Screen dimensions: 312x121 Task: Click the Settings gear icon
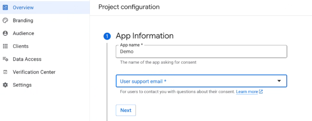(x=5, y=85)
